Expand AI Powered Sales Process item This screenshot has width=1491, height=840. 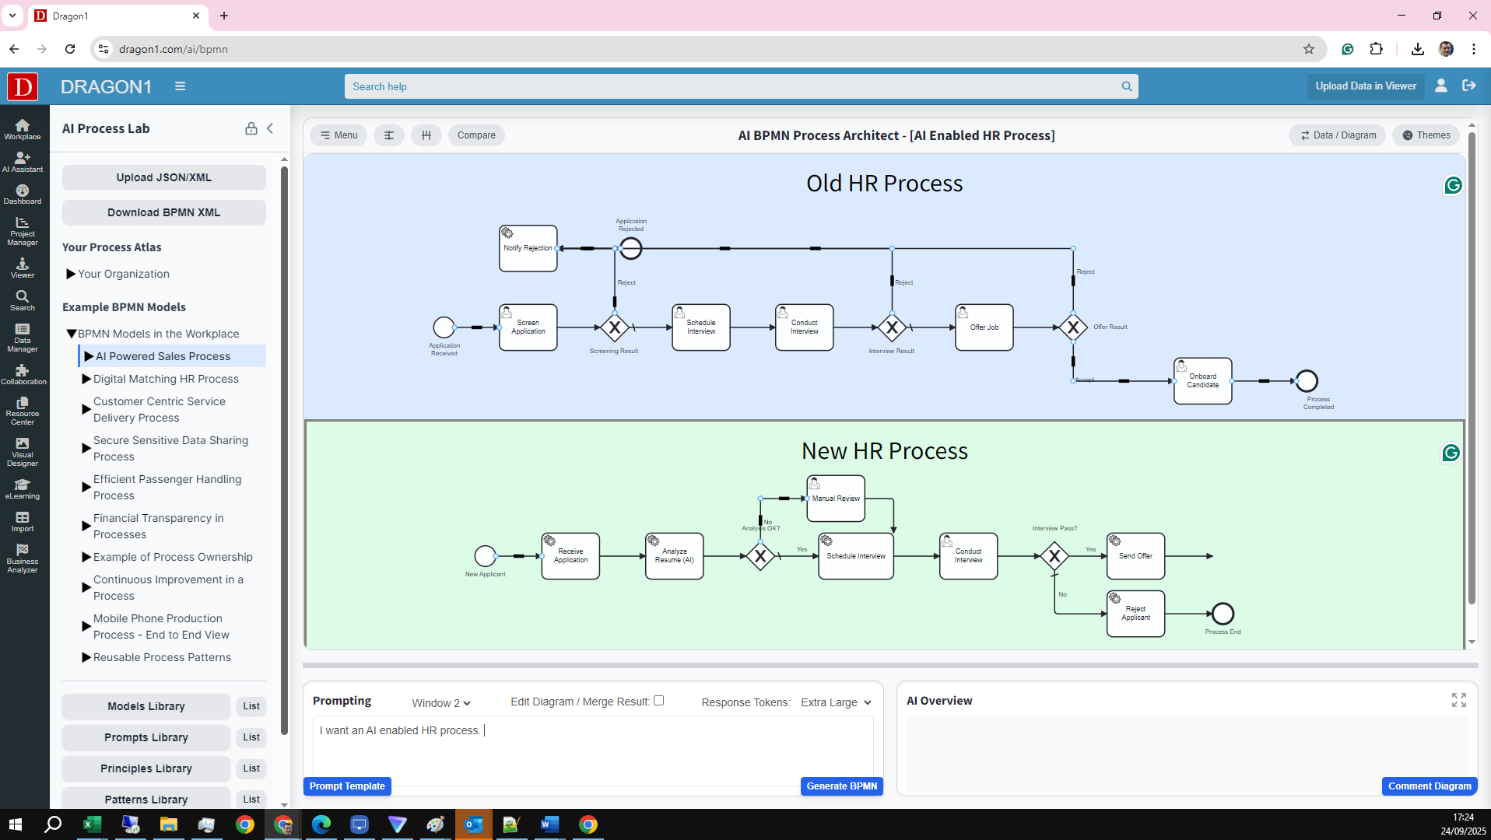click(x=89, y=356)
